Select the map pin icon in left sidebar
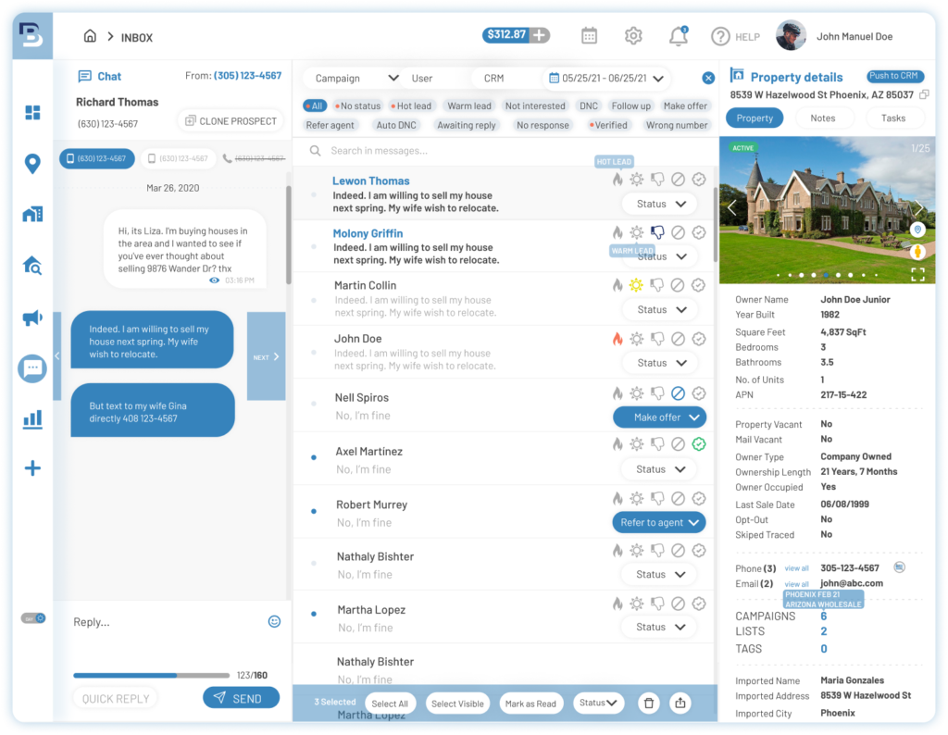The image size is (948, 735). tap(32, 163)
